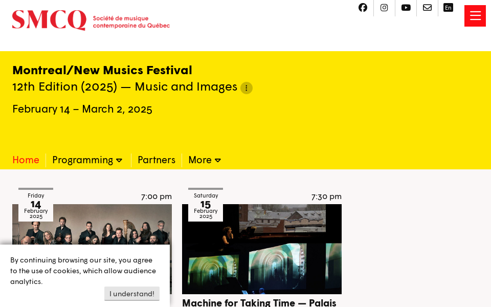This screenshot has height=307, width=491.
Task: Open the Programming menu chevron
Action: (x=120, y=160)
